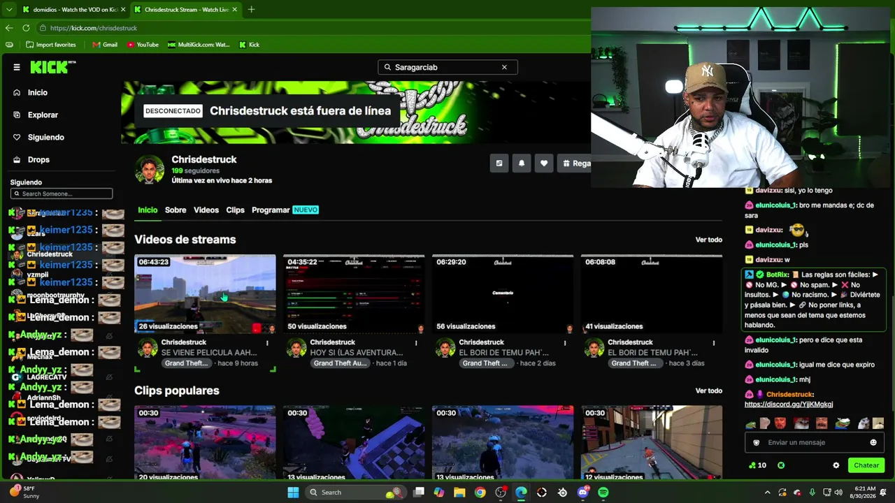The width and height of the screenshot is (895, 503).
Task: Open the Chrisdestruck profile avatar
Action: pos(149,170)
